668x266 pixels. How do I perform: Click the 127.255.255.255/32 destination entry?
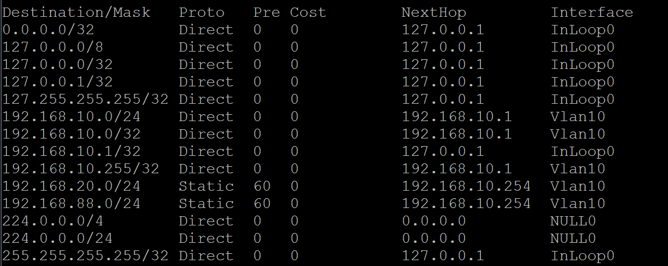point(85,99)
